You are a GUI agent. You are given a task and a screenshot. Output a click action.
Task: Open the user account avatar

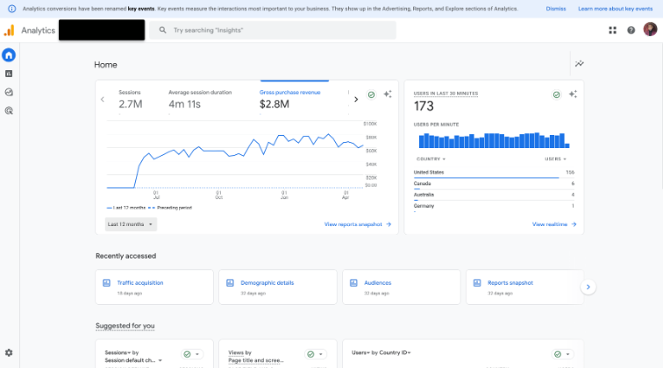[650, 30]
